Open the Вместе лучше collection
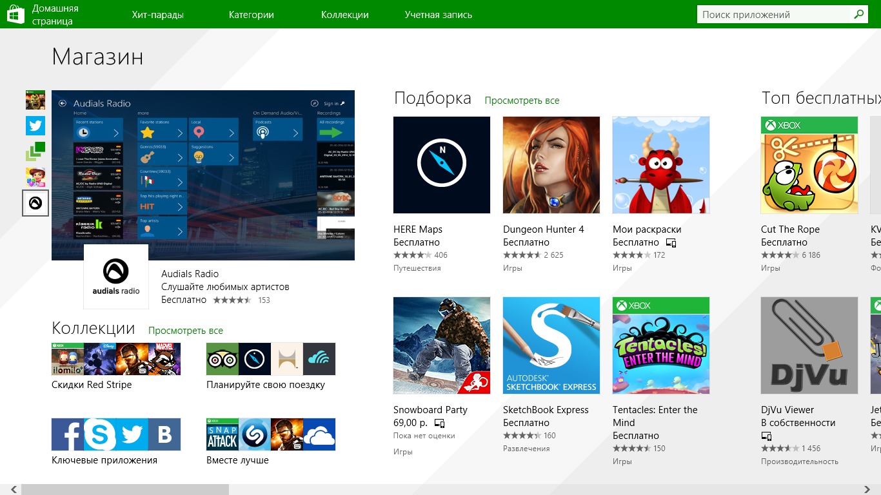The width and height of the screenshot is (881, 495). (x=271, y=442)
